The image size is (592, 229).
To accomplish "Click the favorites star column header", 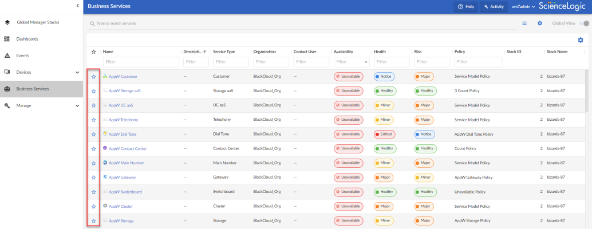I will point(94,52).
